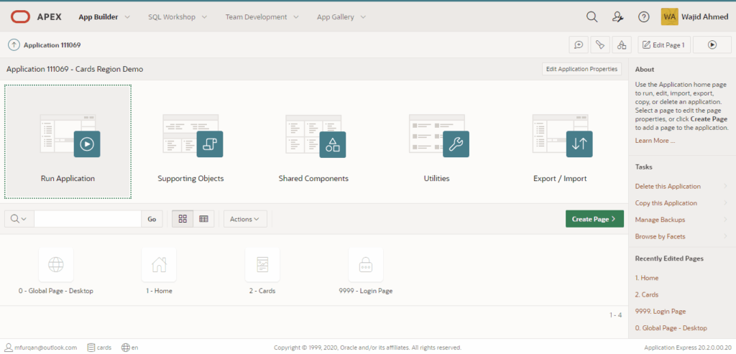Click the Application Express 20.2.0.00.20 version text
Image resolution: width=736 pixels, height=354 pixels.
[x=687, y=348]
